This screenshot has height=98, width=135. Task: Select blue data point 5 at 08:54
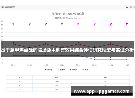pos(94,59)
